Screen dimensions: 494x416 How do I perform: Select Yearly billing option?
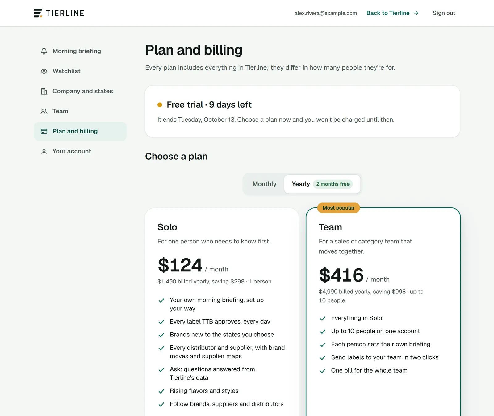322,184
